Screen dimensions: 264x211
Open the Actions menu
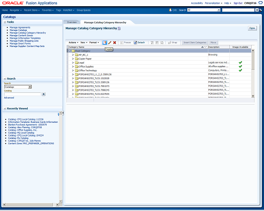[x=73, y=42]
